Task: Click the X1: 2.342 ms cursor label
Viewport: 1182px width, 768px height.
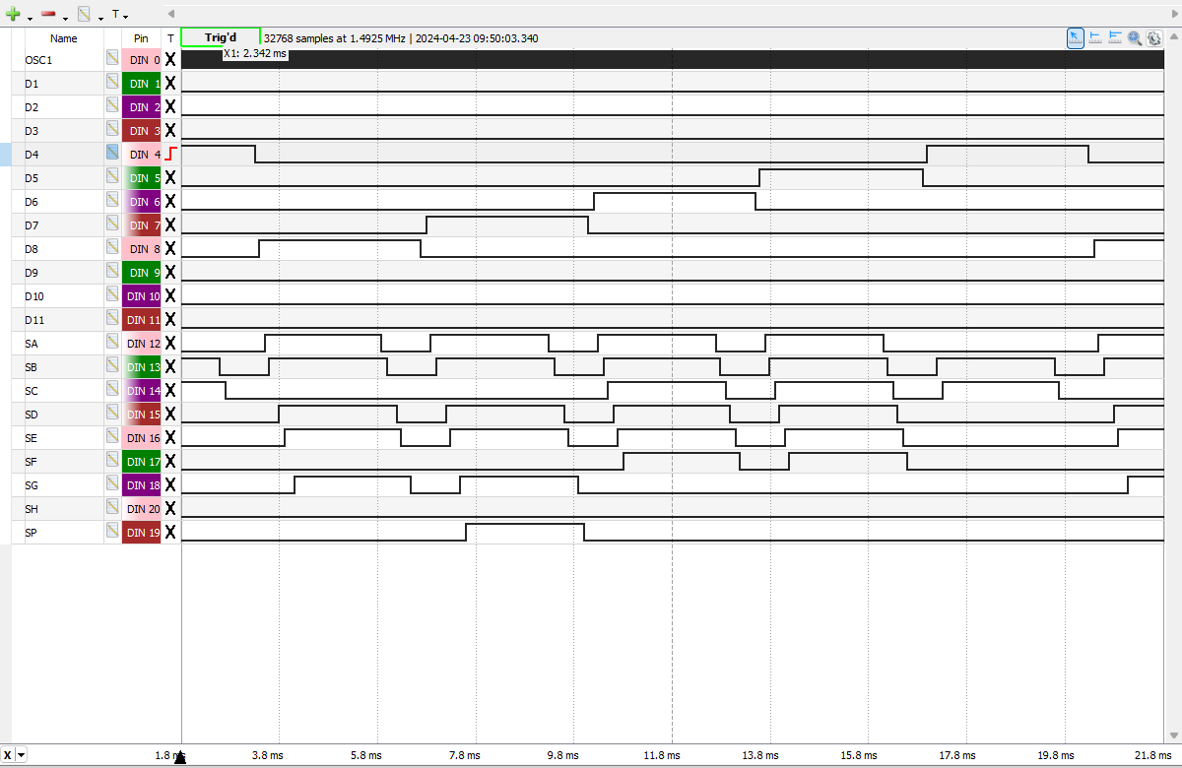Action: click(x=255, y=54)
